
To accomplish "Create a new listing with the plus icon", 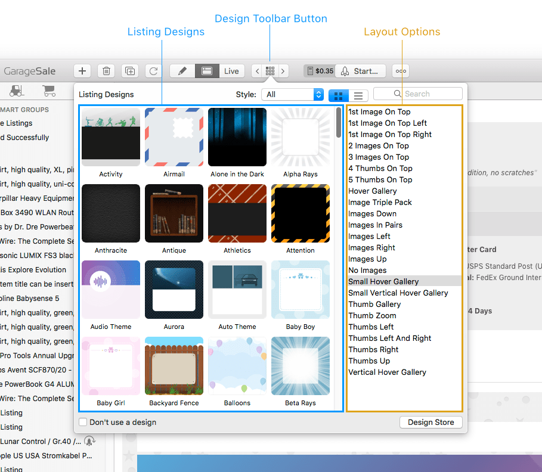I will tap(82, 71).
